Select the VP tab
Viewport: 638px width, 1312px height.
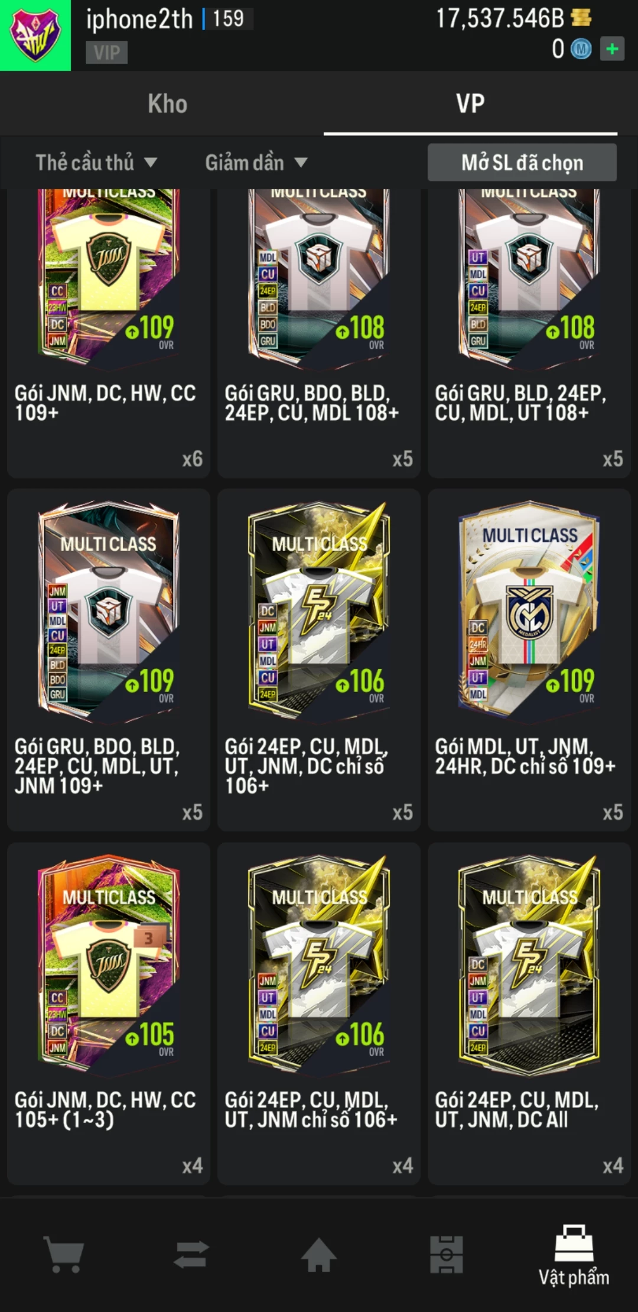(x=470, y=103)
